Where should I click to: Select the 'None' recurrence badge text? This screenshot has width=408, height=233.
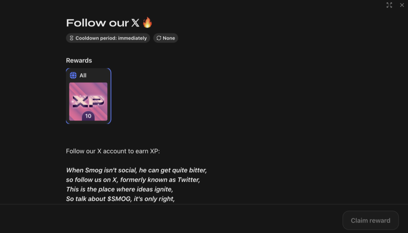(169, 38)
